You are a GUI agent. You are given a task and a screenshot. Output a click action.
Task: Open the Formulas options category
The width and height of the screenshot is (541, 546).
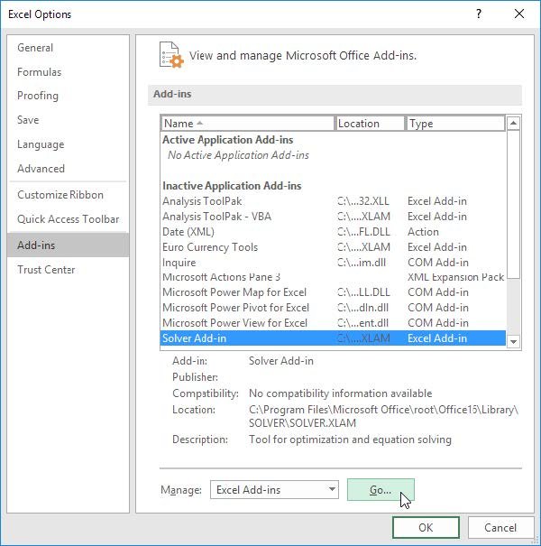click(68, 72)
